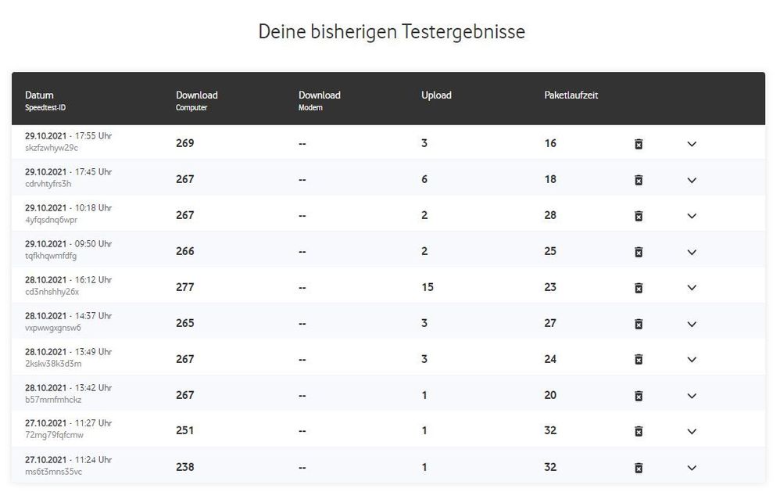
Task: Select the Paketlaufzeit value 20
Action: click(x=550, y=395)
